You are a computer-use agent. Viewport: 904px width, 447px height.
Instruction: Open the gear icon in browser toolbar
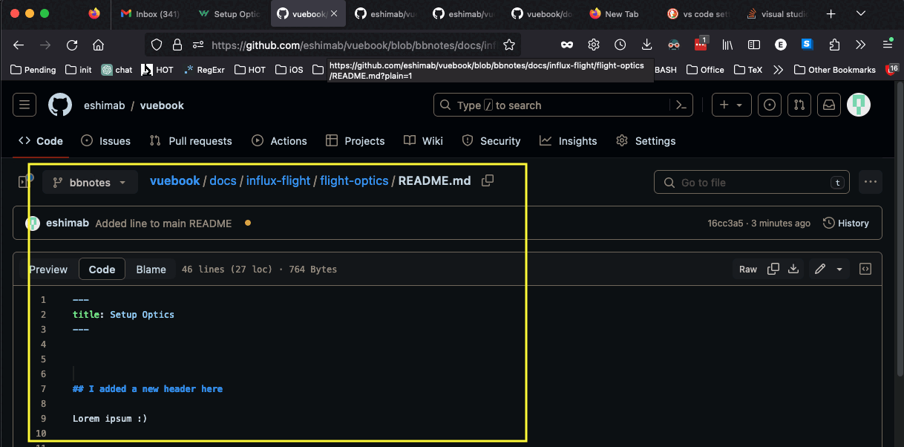click(594, 45)
